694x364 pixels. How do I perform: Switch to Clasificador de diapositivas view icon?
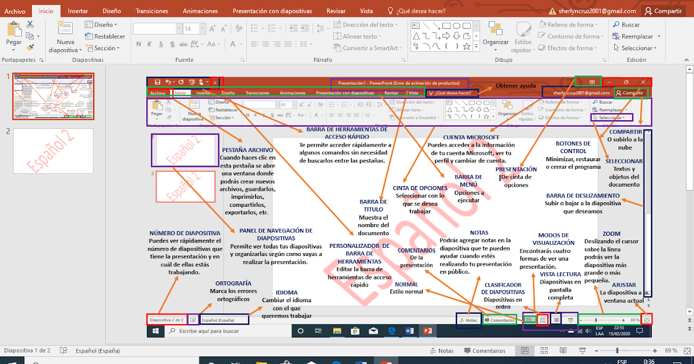coord(544,350)
